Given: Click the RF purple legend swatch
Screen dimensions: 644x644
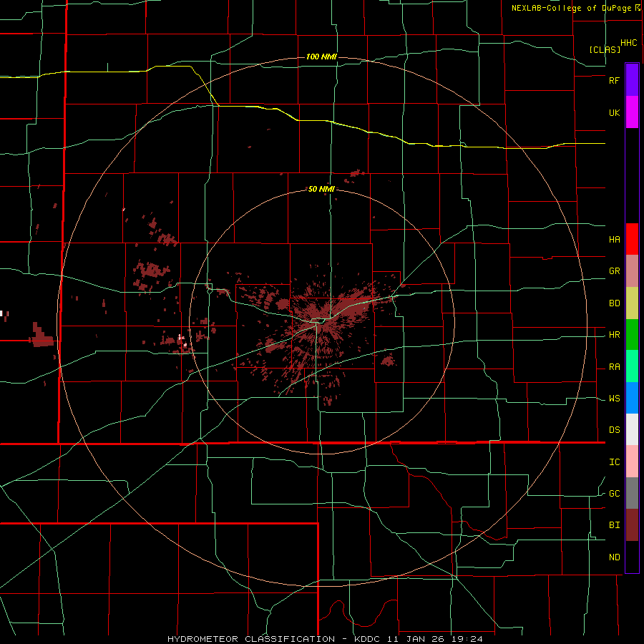Looking at the screenshot, I should pyautogui.click(x=632, y=79).
